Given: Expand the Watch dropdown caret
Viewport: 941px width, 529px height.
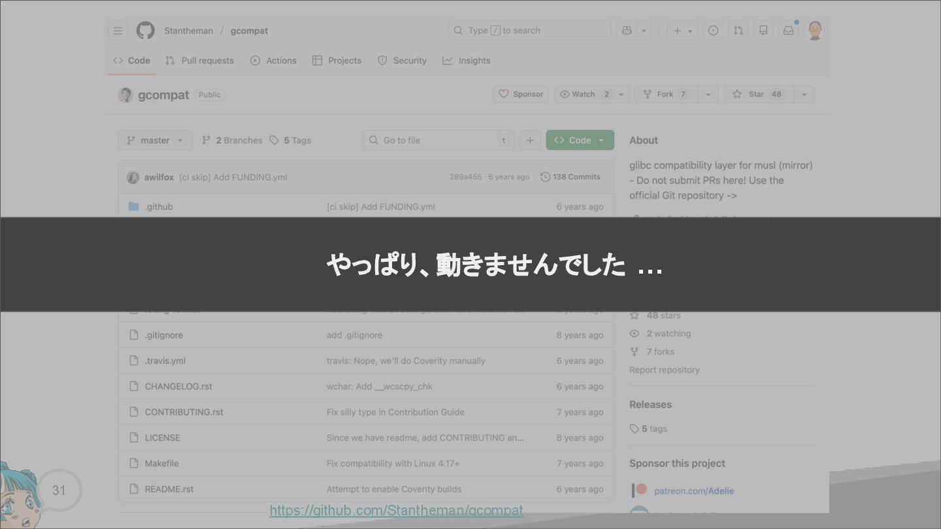Looking at the screenshot, I should click(621, 94).
